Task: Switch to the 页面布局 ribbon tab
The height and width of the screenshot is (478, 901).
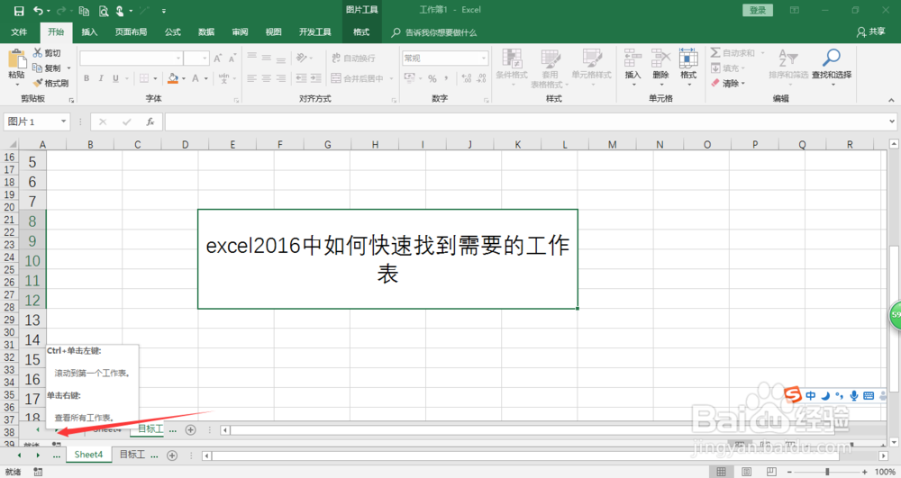Action: click(131, 32)
